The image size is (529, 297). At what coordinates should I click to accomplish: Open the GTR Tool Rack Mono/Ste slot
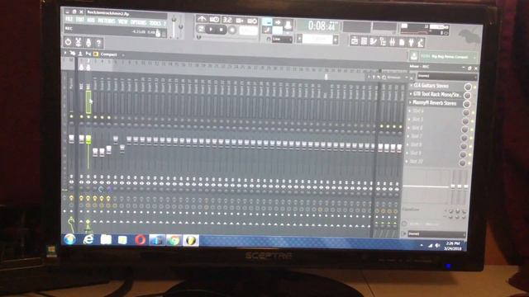(x=436, y=95)
